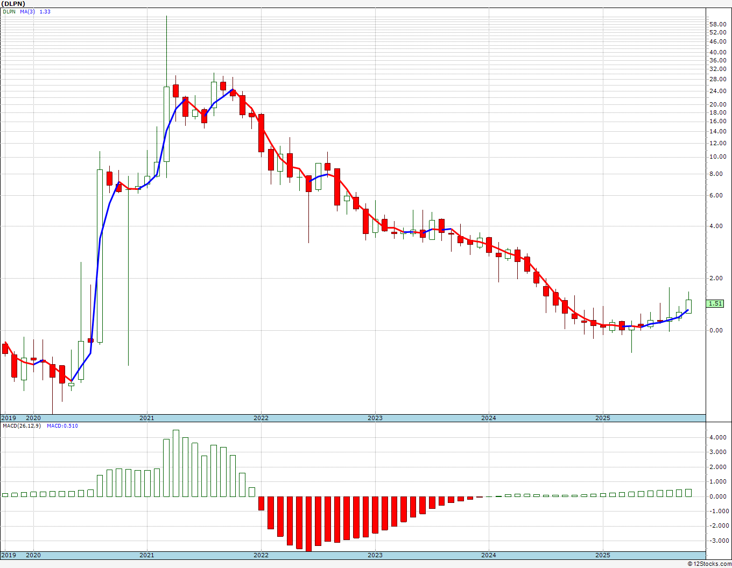Select the 46.00 price axis label
This screenshot has width=732, height=568.
click(x=717, y=41)
